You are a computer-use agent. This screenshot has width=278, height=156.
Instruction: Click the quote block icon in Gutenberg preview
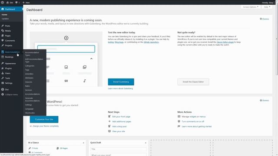(x=66, y=81)
